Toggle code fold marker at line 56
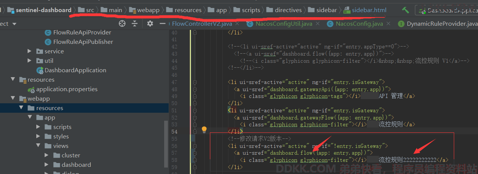The image size is (478, 174). click(x=195, y=146)
